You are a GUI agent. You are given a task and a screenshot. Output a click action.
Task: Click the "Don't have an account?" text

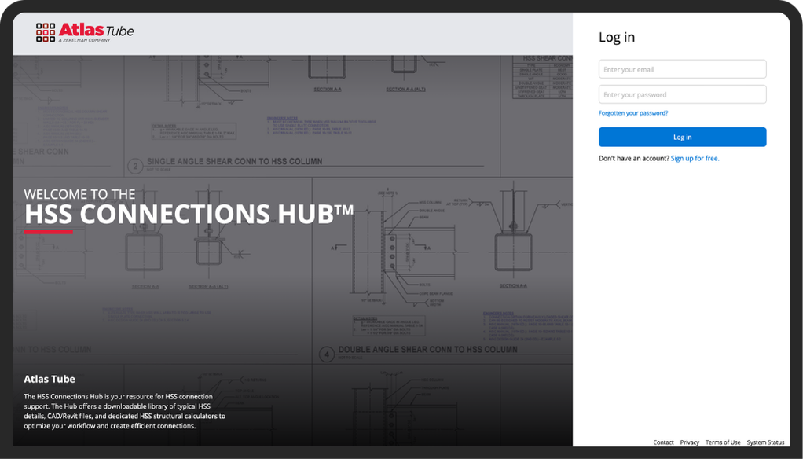(x=633, y=158)
